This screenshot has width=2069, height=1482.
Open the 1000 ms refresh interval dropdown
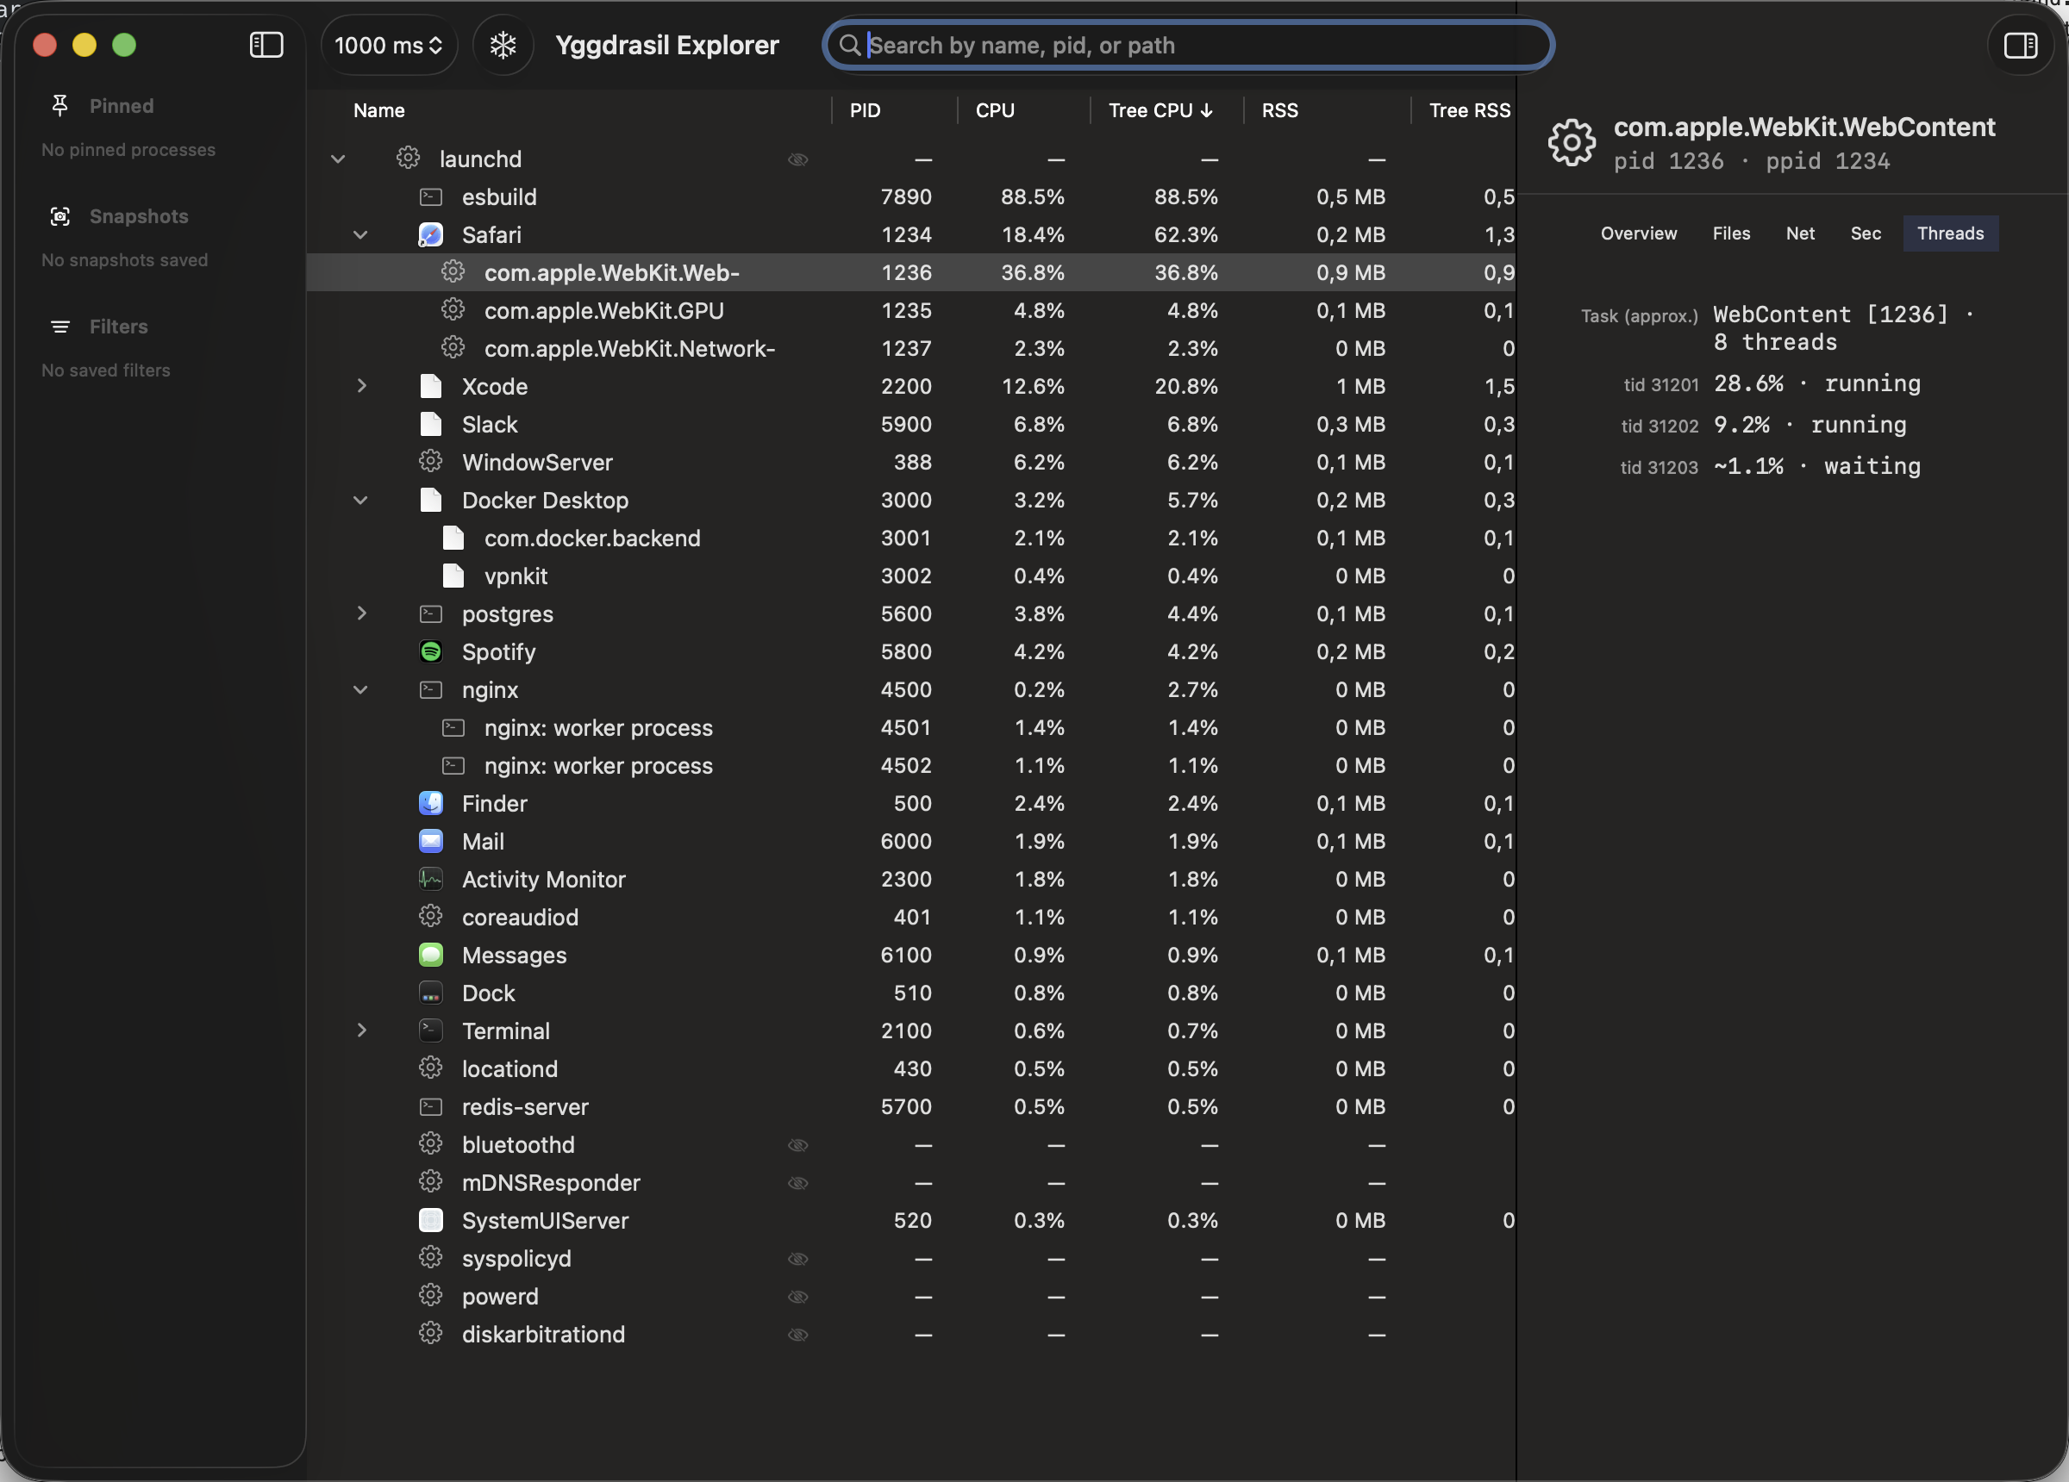[x=389, y=45]
